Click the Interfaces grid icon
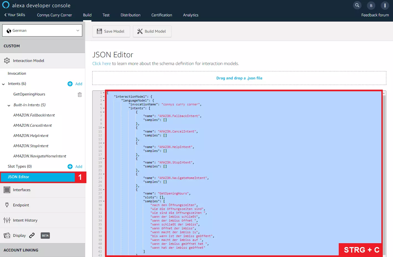Image resolution: width=393 pixels, height=257 pixels. 7,190
